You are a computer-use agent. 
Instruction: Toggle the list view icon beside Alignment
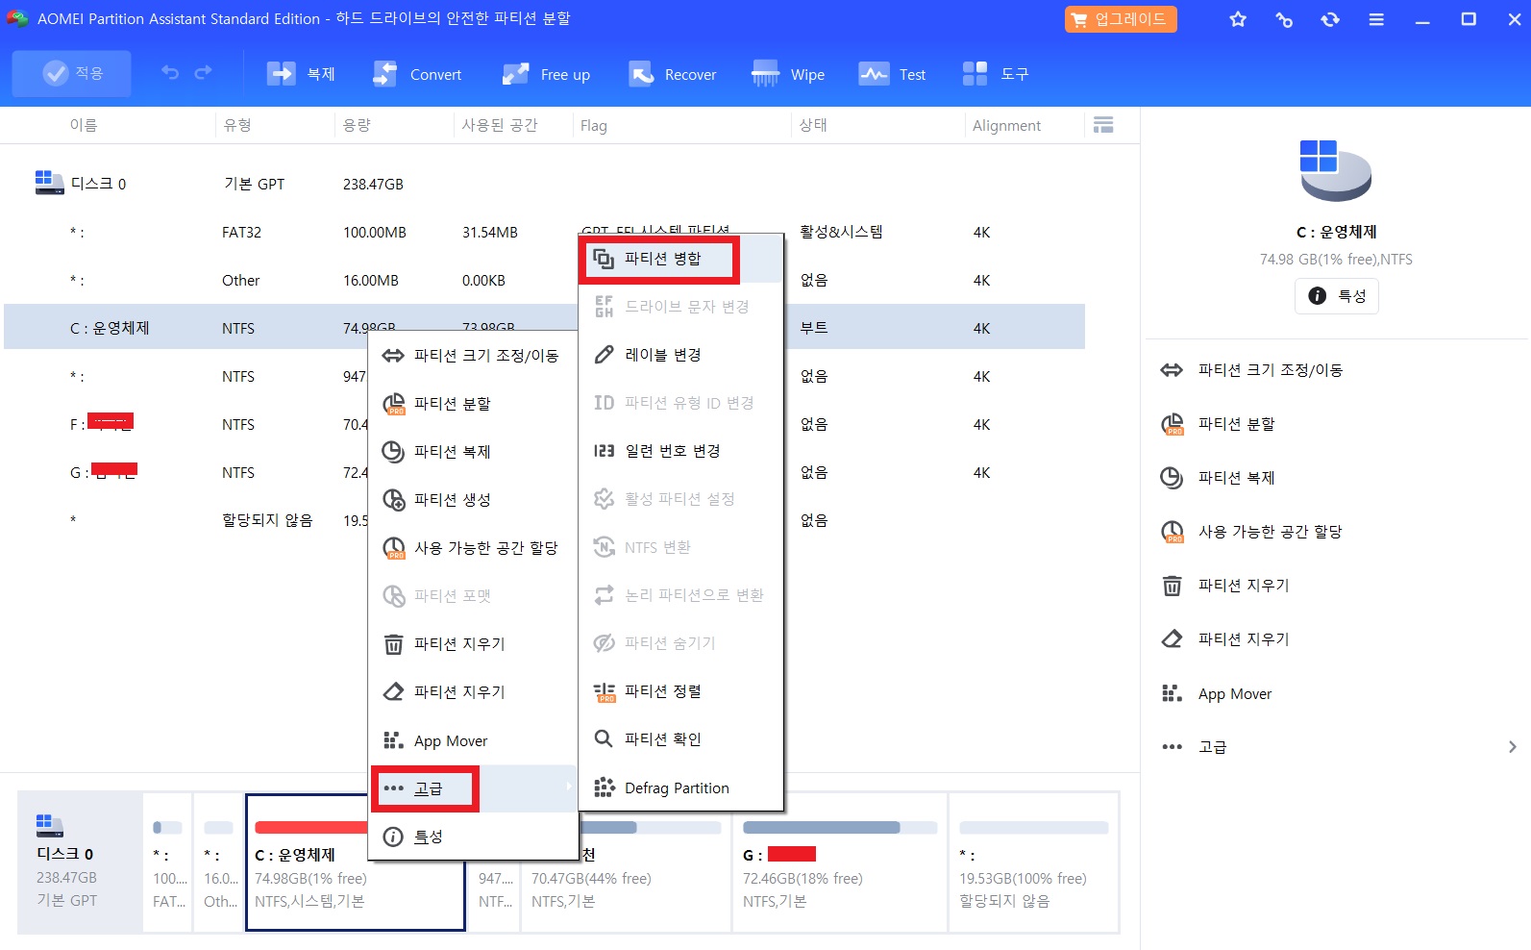(1103, 125)
